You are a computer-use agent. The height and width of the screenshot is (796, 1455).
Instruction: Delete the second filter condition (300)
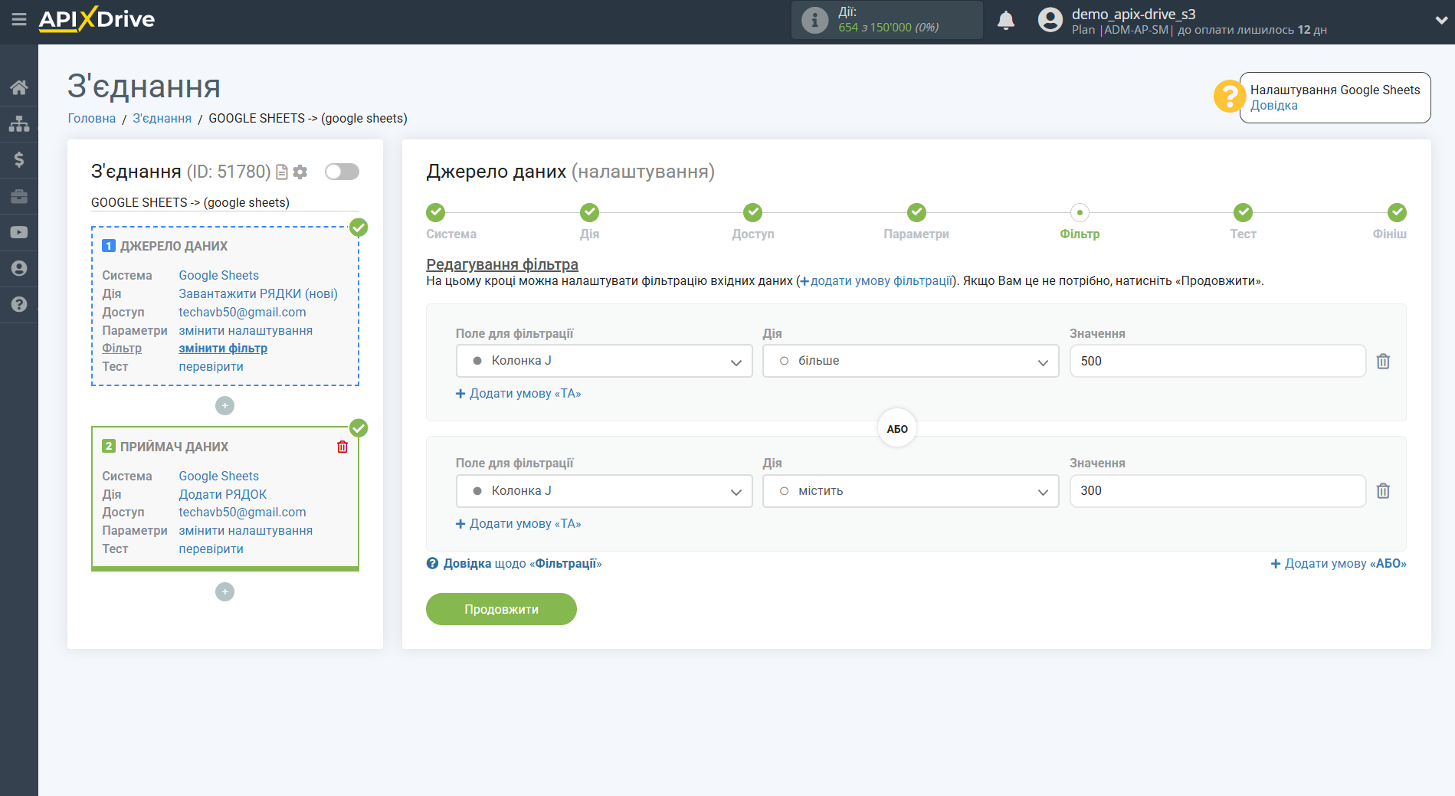click(x=1383, y=490)
